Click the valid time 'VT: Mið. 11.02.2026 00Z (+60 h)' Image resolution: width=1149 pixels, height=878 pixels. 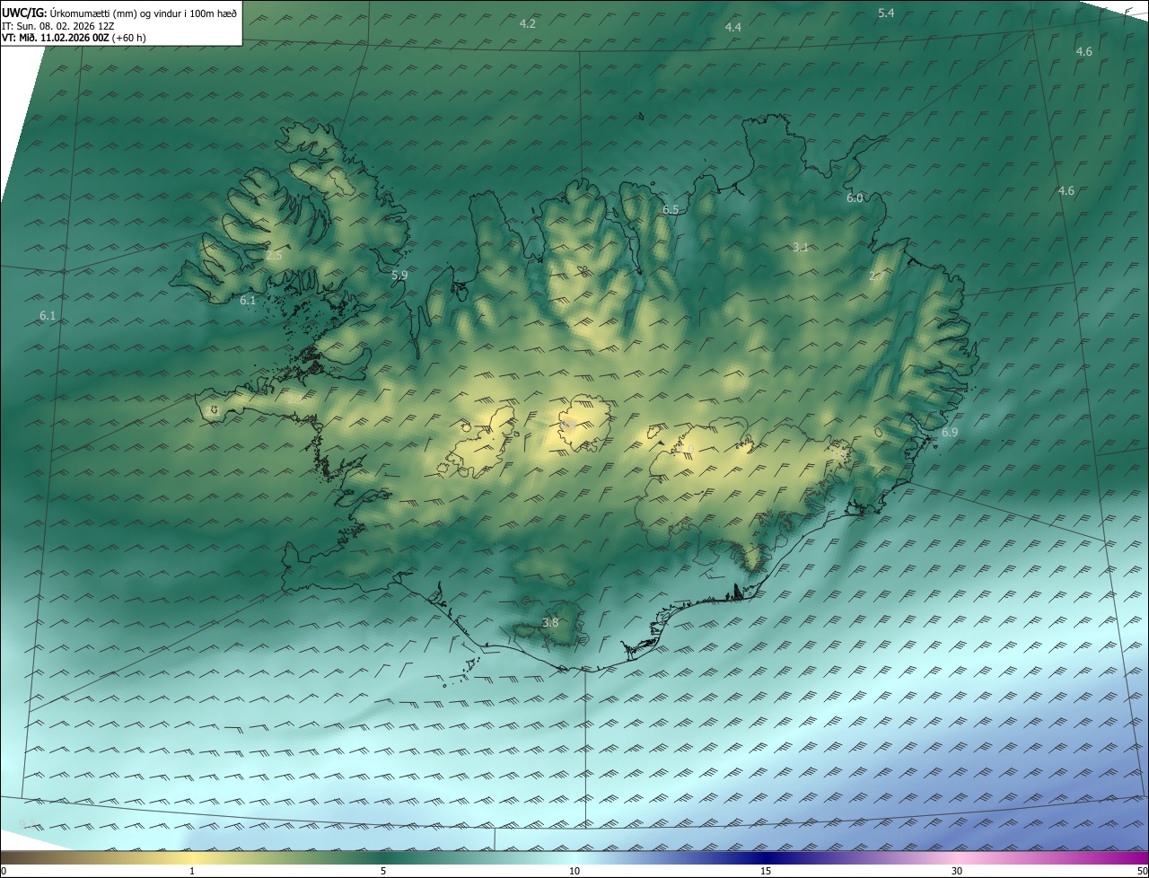75,38
